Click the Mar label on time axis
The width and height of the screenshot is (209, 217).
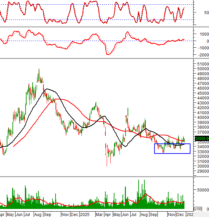(x=99, y=214)
